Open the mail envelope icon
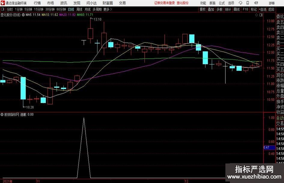This screenshot has height=183, width=284. pos(256,3)
